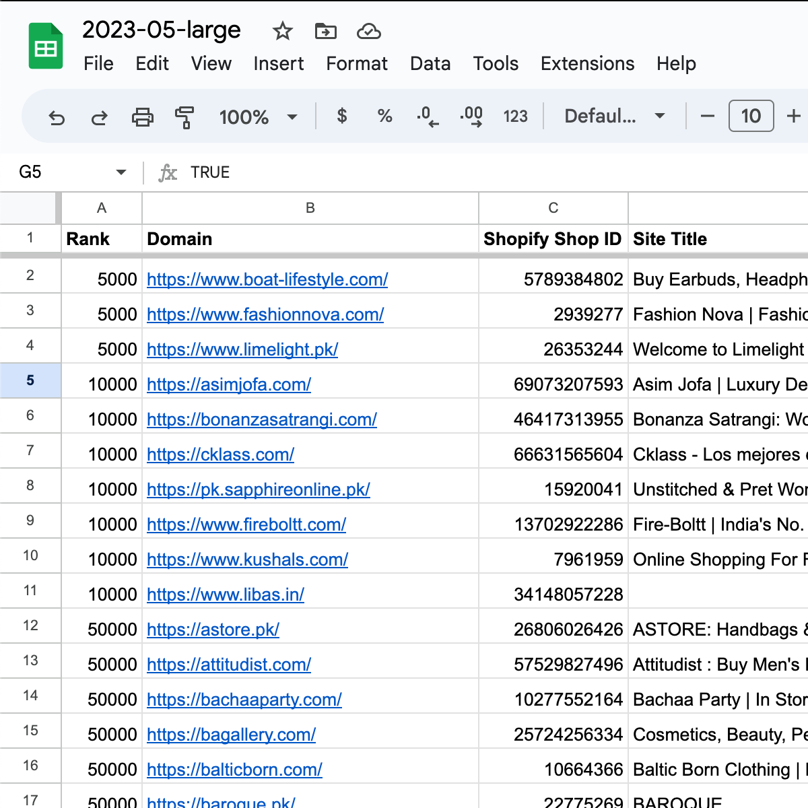Viewport: 808px width, 808px height.
Task: Open the File menu
Action: 98,63
